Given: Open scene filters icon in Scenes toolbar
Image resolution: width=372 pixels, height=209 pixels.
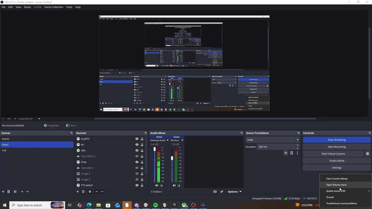Looking at the screenshot, I should click(x=15, y=192).
